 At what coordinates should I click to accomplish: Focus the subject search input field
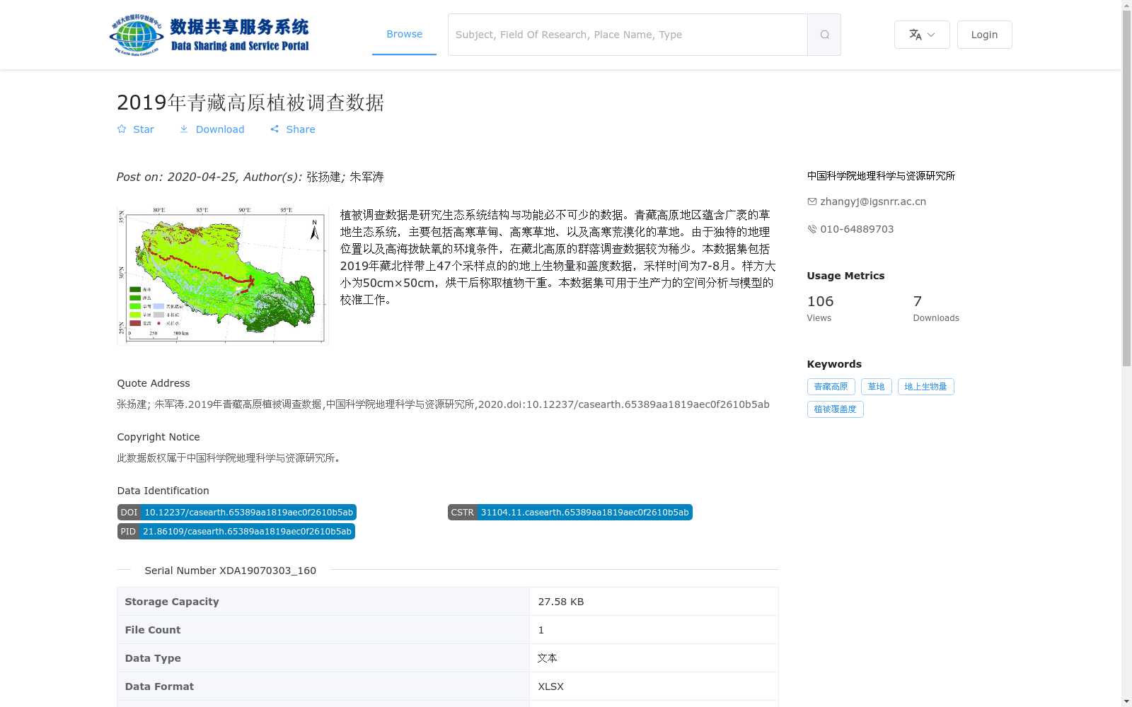(x=628, y=35)
